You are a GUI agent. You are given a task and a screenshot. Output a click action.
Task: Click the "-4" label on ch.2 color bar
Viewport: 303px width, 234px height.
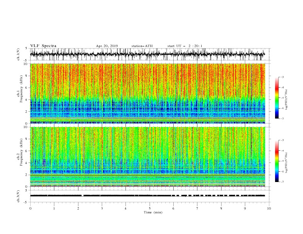point(282,151)
